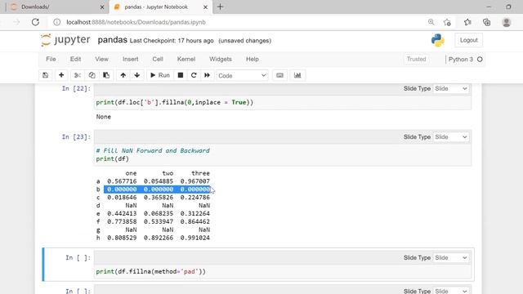Image resolution: width=523 pixels, height=294 pixels.
Task: Click value 0.773858 in row f
Action: [122, 221]
